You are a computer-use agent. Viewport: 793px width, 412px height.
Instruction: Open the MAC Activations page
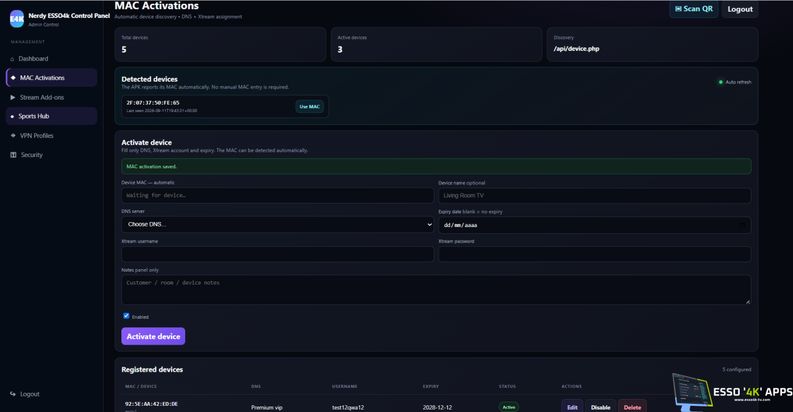[x=51, y=78]
